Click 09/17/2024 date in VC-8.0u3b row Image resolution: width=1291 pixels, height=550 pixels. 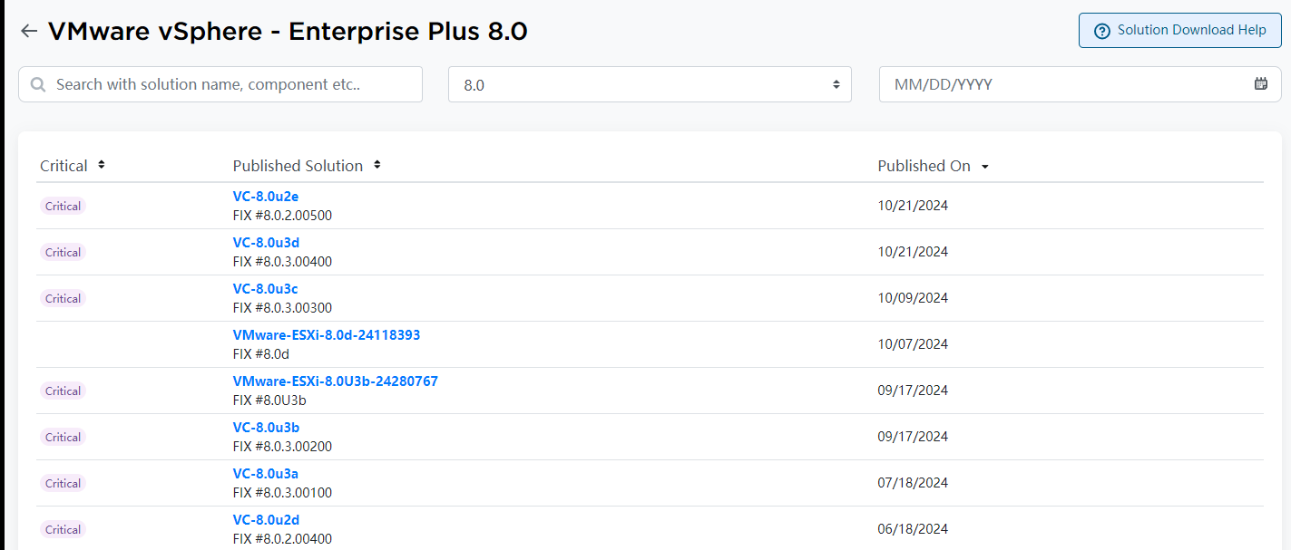913,437
